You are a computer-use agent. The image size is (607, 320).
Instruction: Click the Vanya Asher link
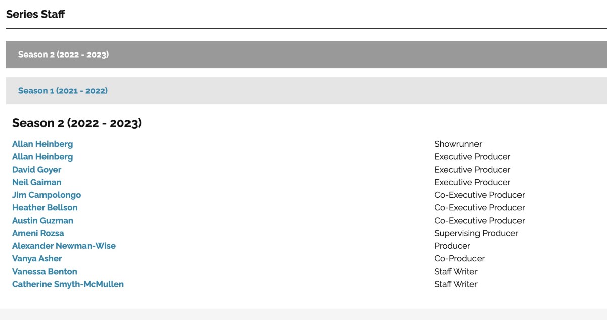37,259
